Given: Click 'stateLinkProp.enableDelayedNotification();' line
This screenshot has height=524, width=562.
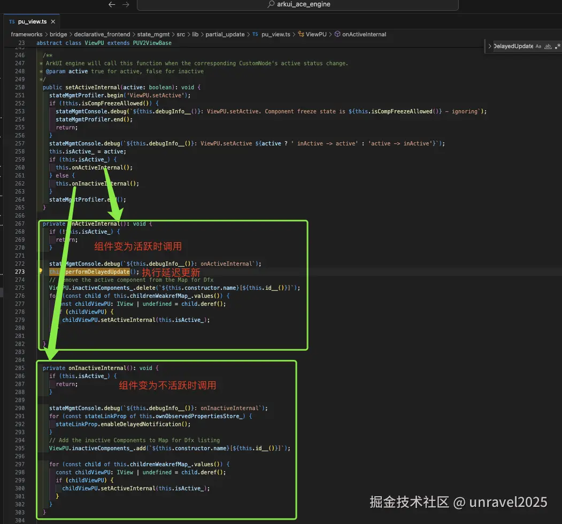Looking at the screenshot, I should [x=123, y=425].
